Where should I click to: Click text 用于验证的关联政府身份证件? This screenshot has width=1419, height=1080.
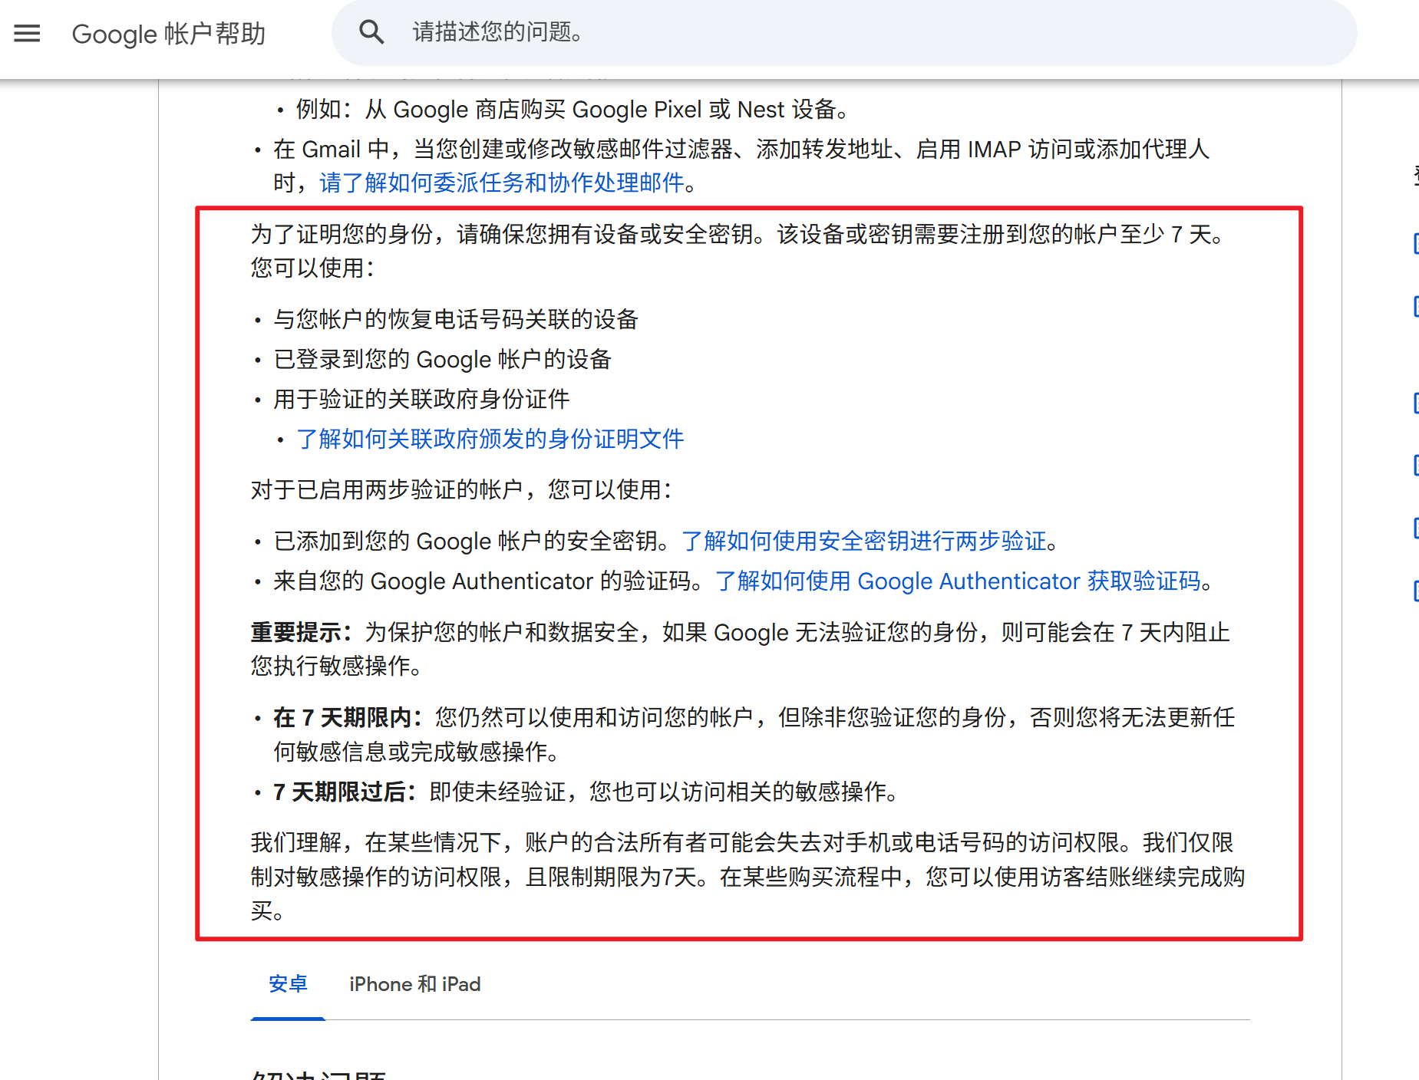click(421, 399)
